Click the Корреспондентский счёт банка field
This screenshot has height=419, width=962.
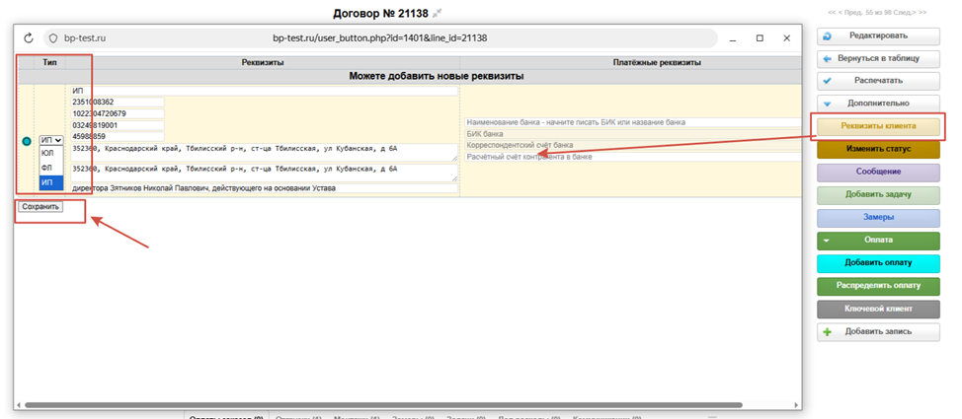pos(632,145)
